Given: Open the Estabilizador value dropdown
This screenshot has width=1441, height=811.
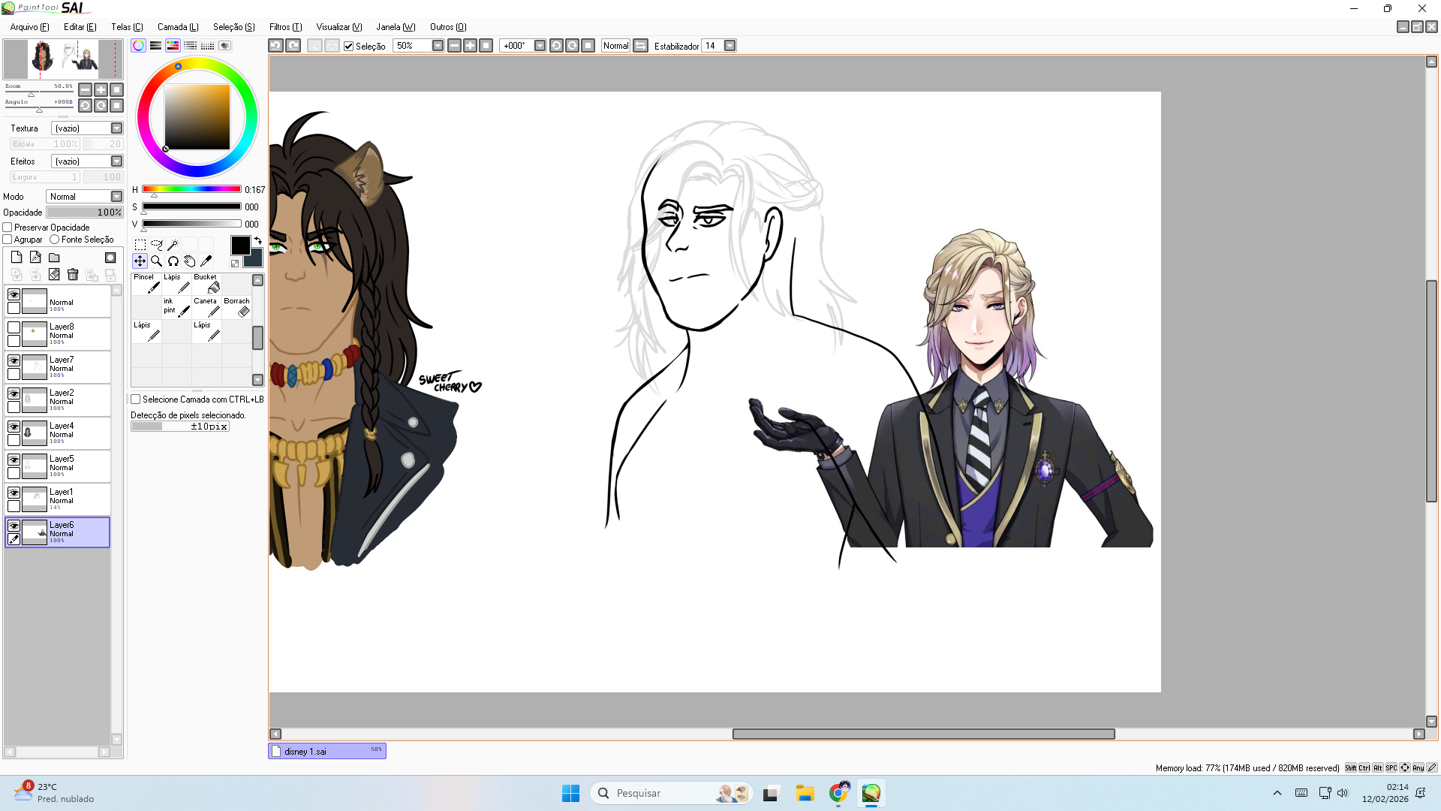Looking at the screenshot, I should point(730,46).
